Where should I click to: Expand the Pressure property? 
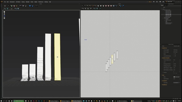pyautogui.click(x=163, y=73)
